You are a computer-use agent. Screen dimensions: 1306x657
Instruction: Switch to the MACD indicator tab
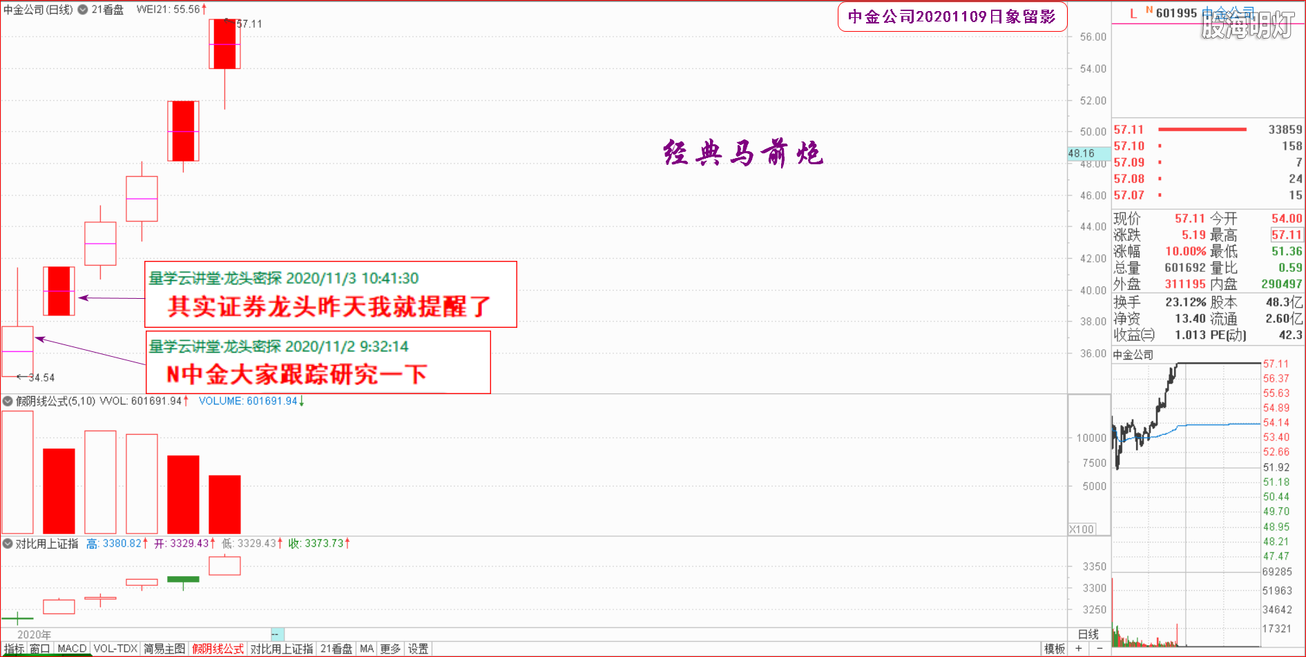(72, 649)
